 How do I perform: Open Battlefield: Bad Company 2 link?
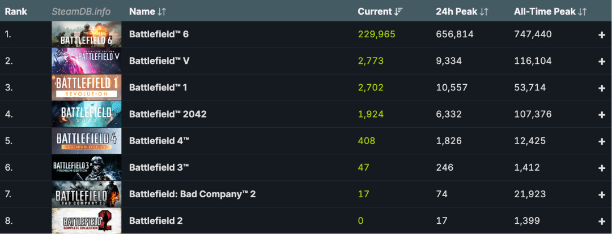coord(192,194)
